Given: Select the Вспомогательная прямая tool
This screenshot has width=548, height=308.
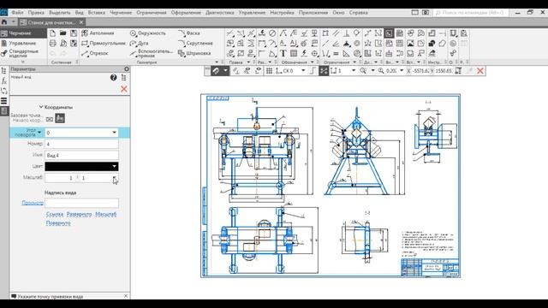Looking at the screenshot, I should click(x=151, y=53).
